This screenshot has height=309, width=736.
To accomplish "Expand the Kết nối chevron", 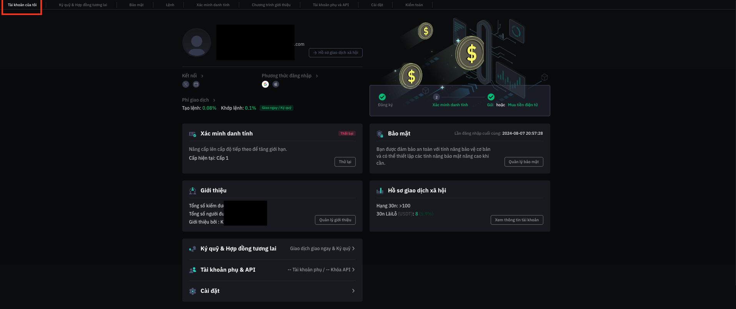I will click(202, 76).
